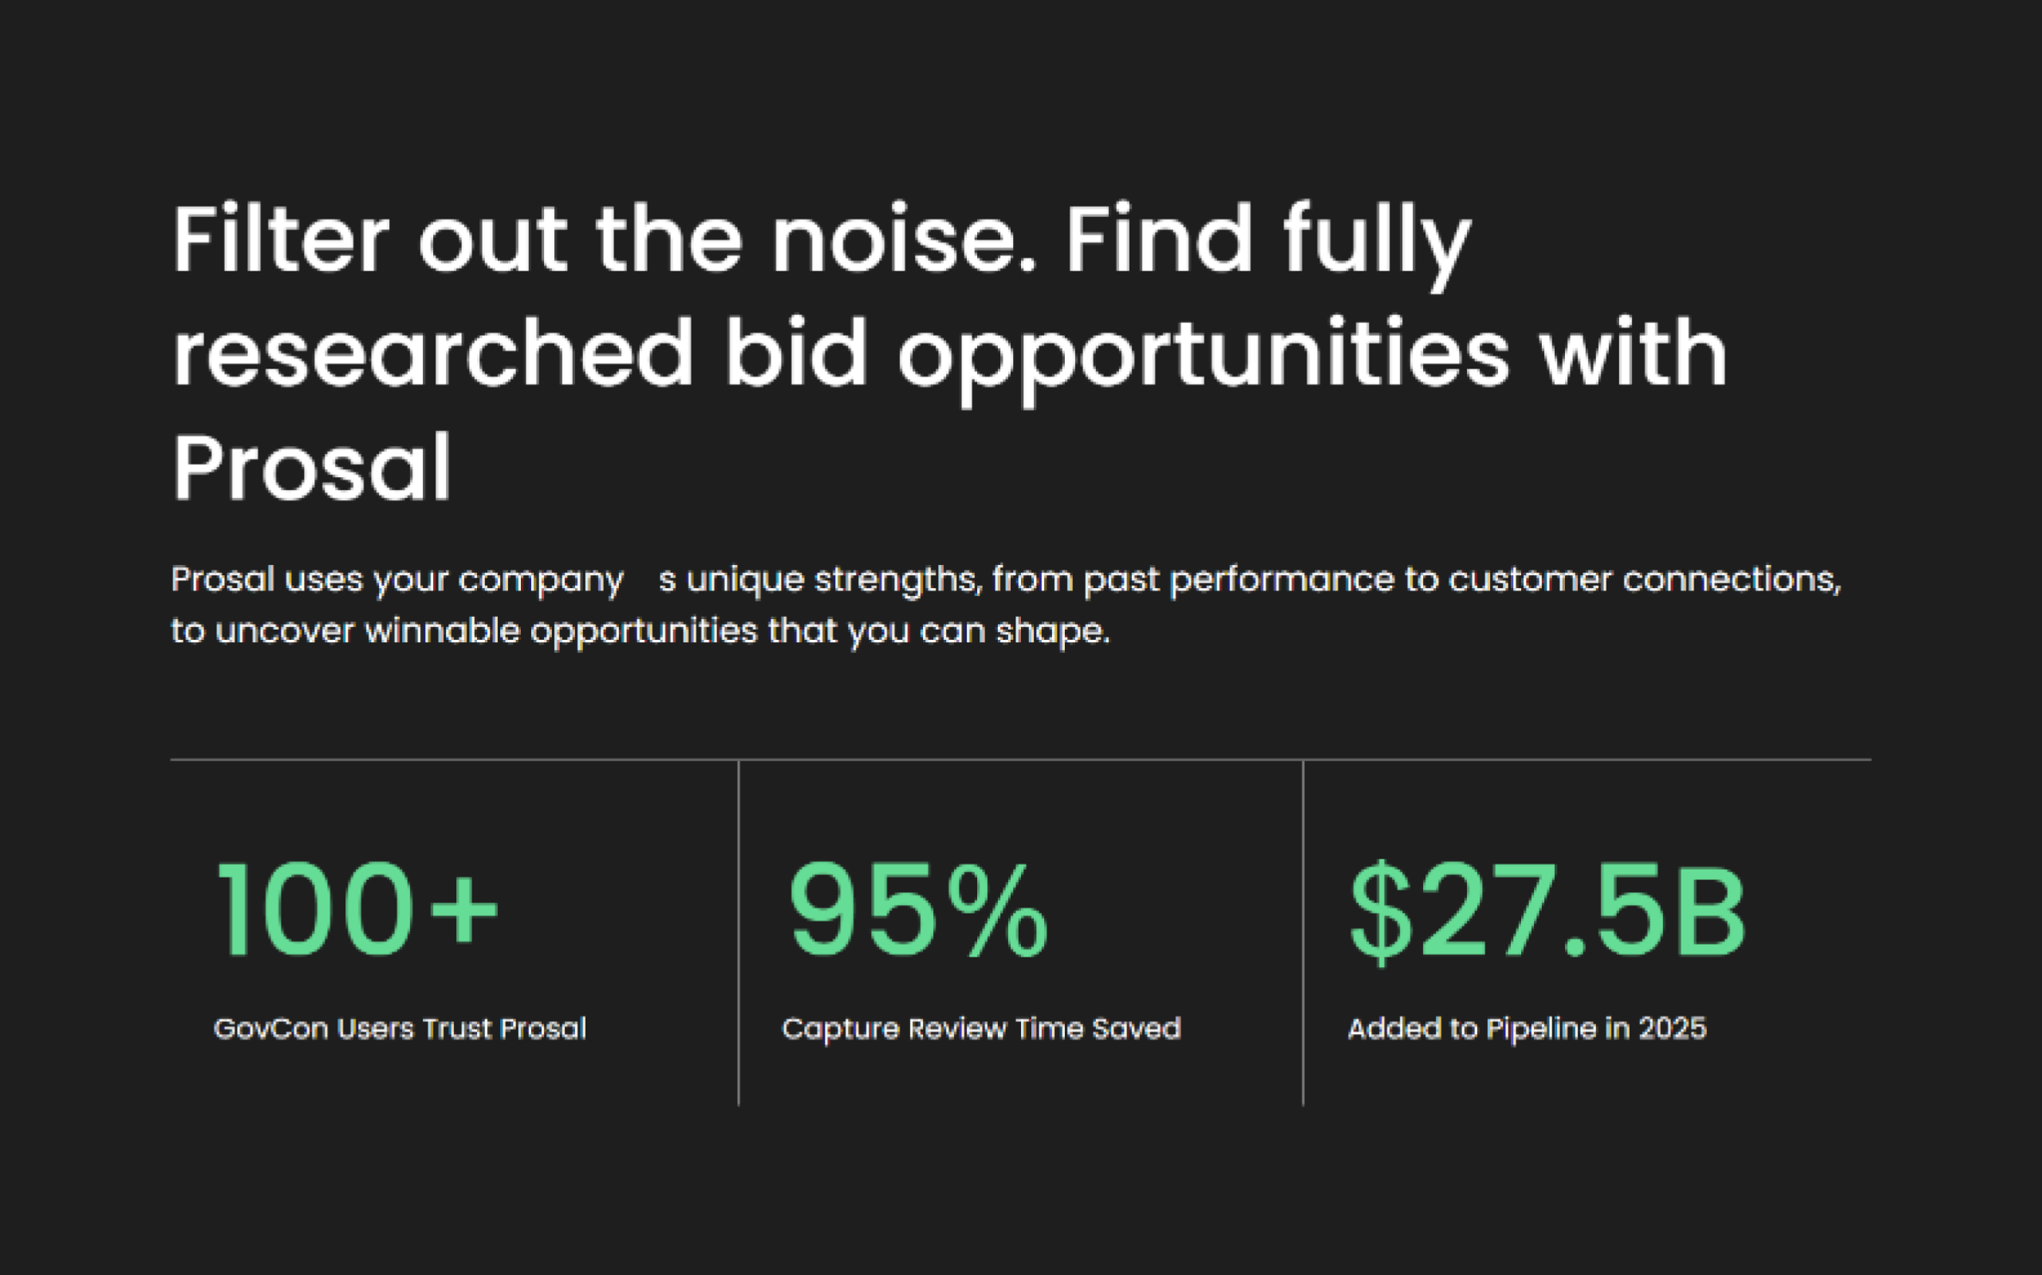Click "to uncover winnable" in the paragraph

(345, 631)
